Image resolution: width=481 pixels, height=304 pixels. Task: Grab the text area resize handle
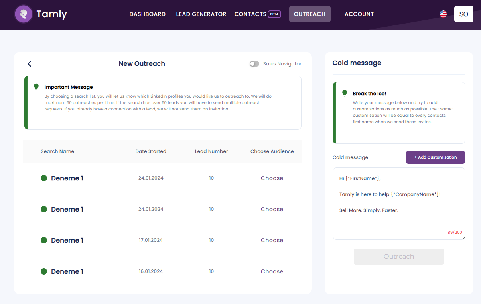click(463, 237)
